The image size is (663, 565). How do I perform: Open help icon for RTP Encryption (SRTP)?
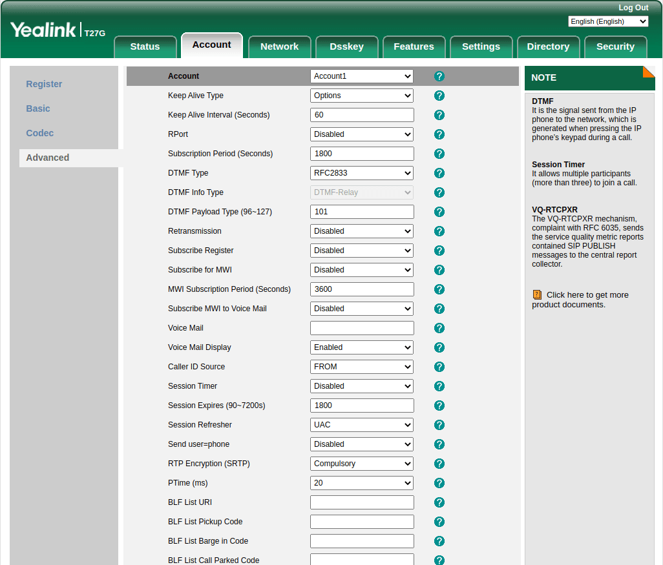[x=439, y=464]
